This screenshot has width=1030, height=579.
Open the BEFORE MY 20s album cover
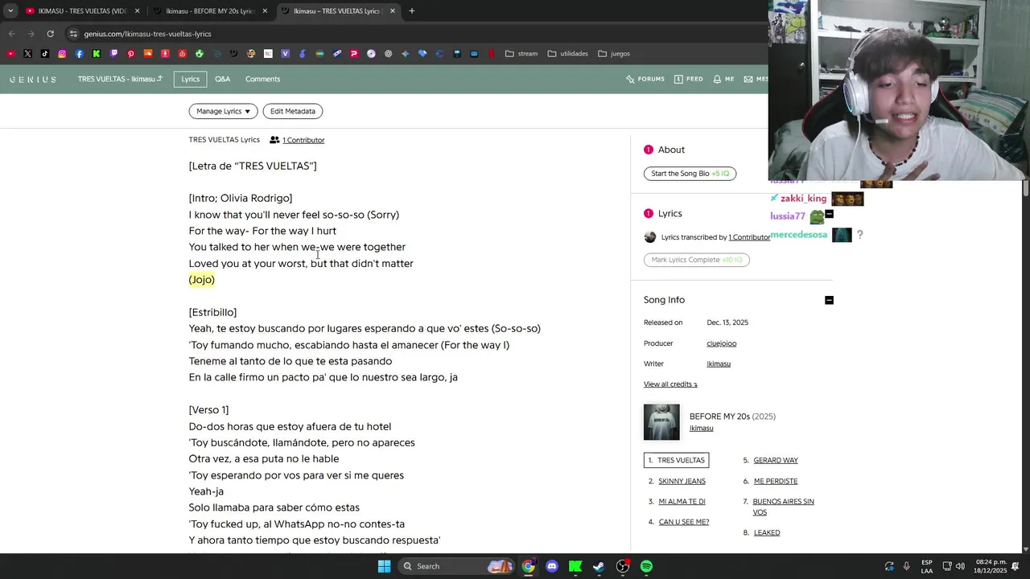coord(661,422)
